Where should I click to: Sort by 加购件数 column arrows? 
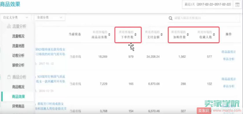188,34
